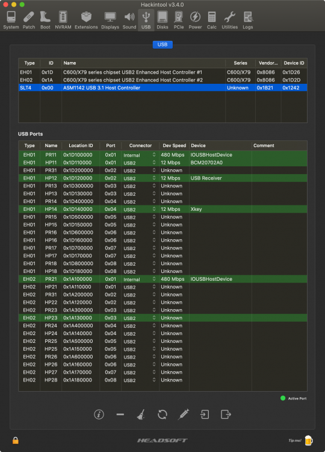This screenshot has height=452, width=325.
Task: Click the import icon
Action: click(x=205, y=415)
